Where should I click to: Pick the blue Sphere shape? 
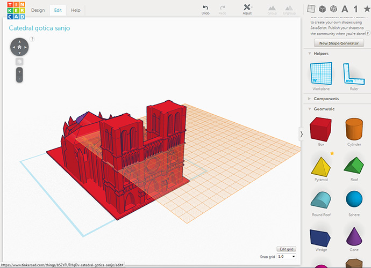click(x=354, y=199)
